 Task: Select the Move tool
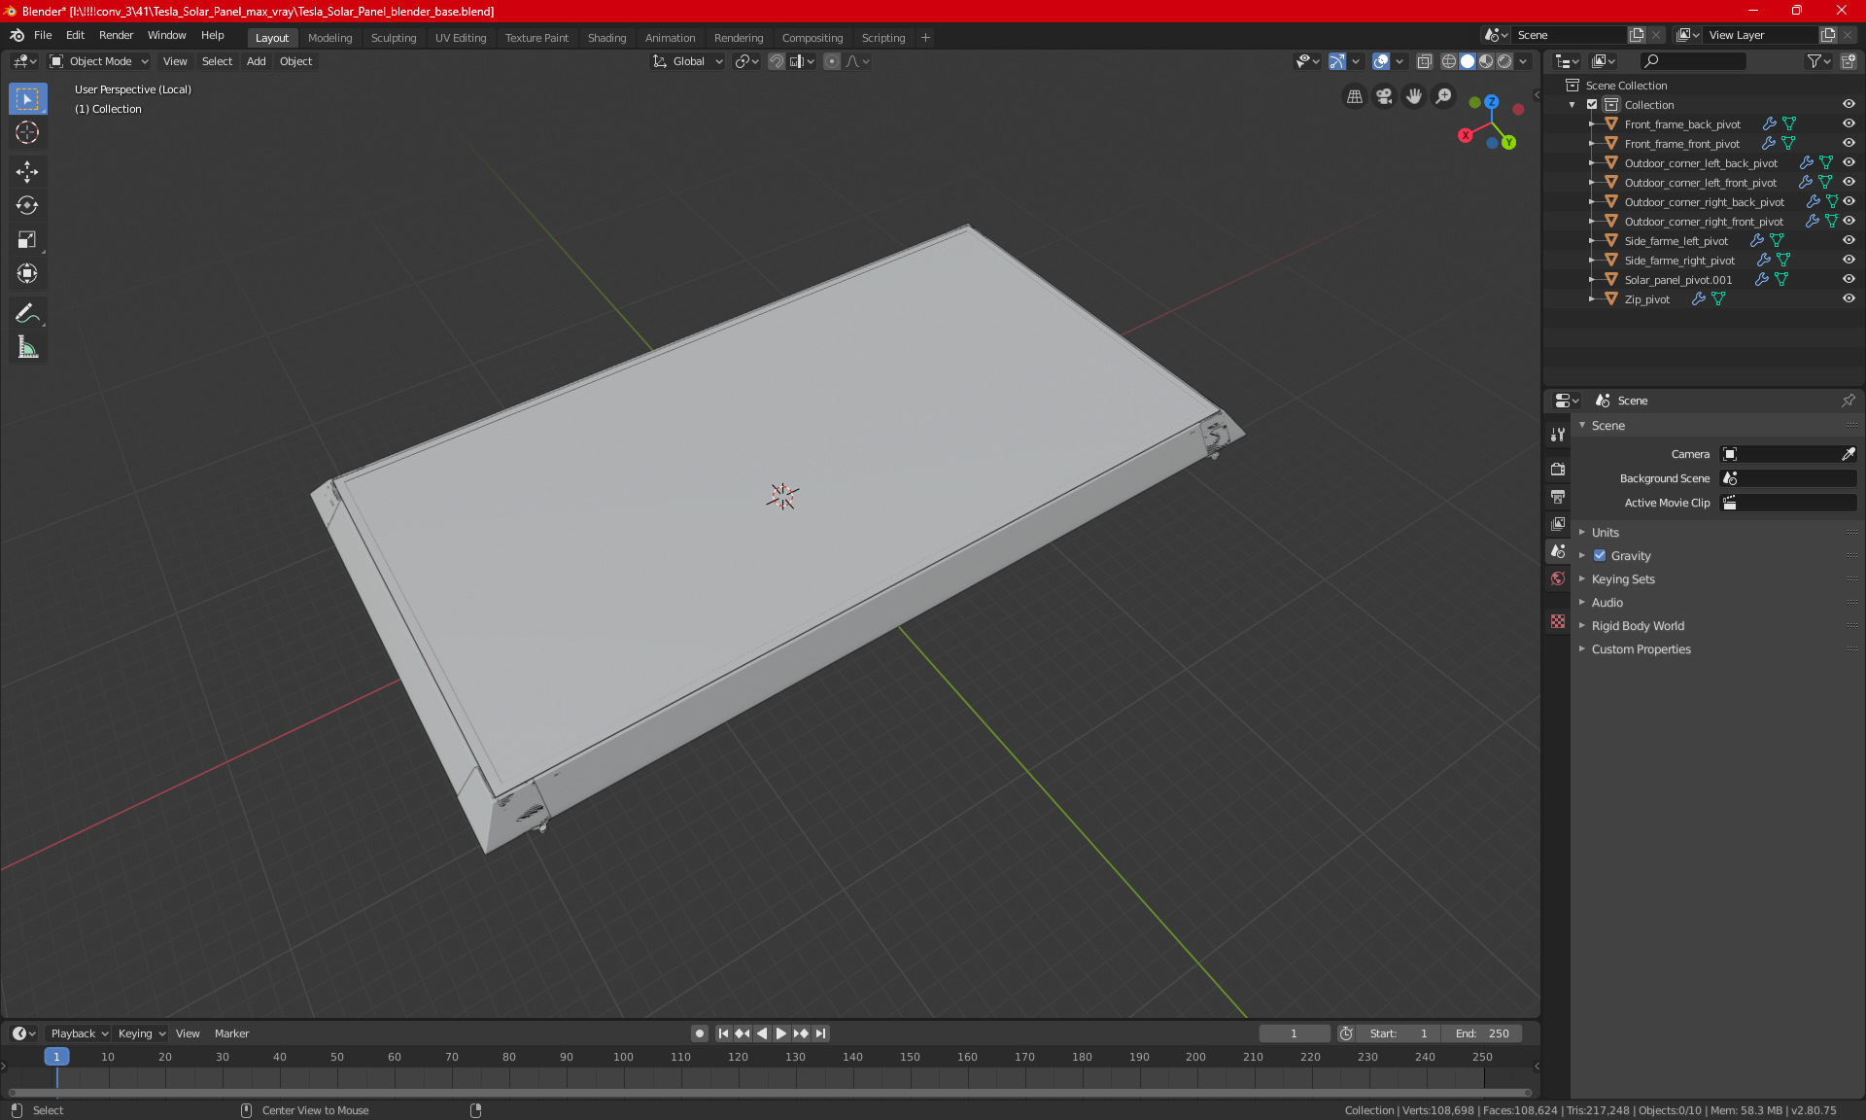[27, 172]
